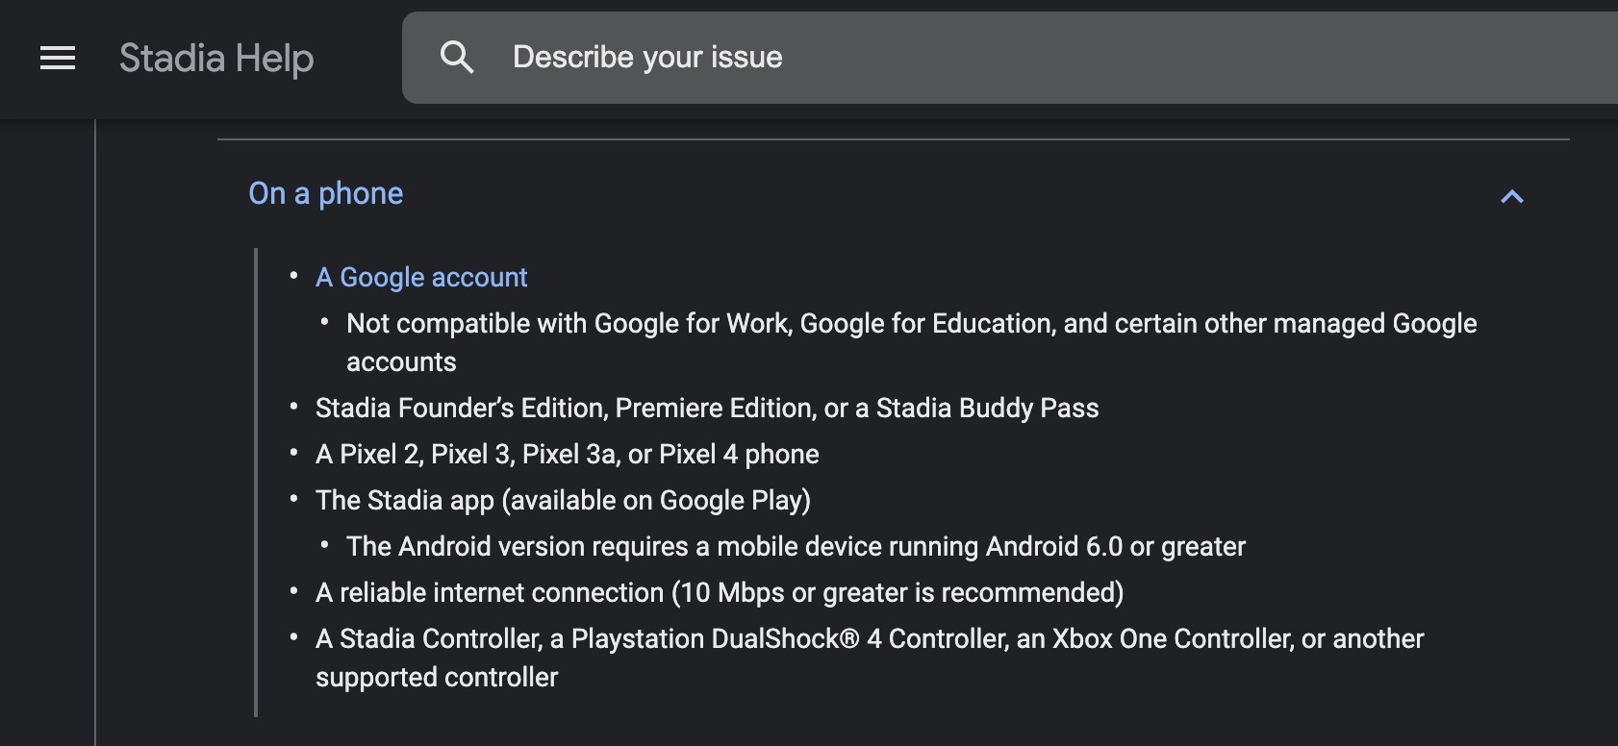Click the magnifier inside the search bar

[x=458, y=57]
